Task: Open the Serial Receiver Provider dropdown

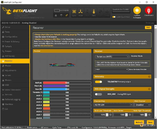Action: 111,69
